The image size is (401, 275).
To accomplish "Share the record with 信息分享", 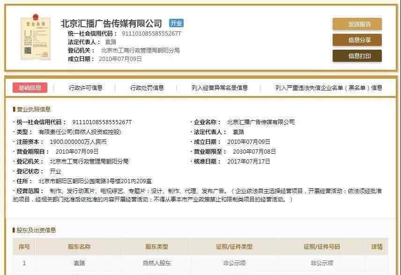I will [x=357, y=40].
